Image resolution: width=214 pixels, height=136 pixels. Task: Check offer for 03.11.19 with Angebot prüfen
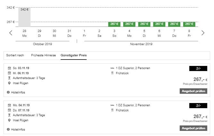(x=193, y=91)
